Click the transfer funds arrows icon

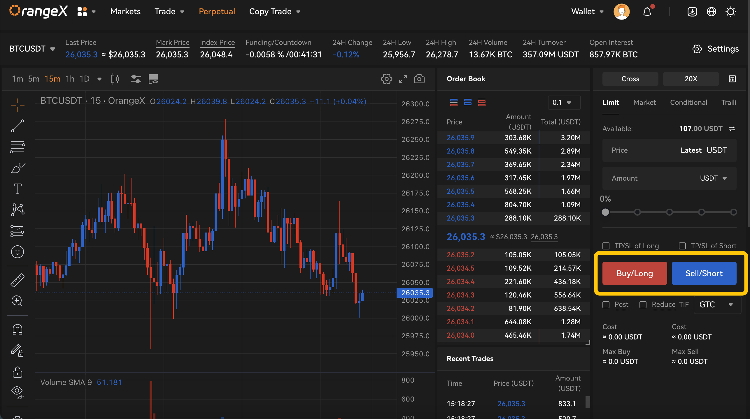(x=732, y=128)
